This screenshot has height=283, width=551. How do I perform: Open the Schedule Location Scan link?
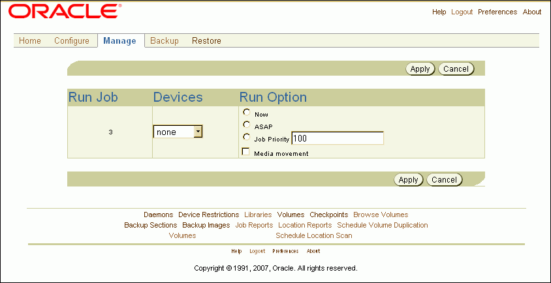coord(314,235)
